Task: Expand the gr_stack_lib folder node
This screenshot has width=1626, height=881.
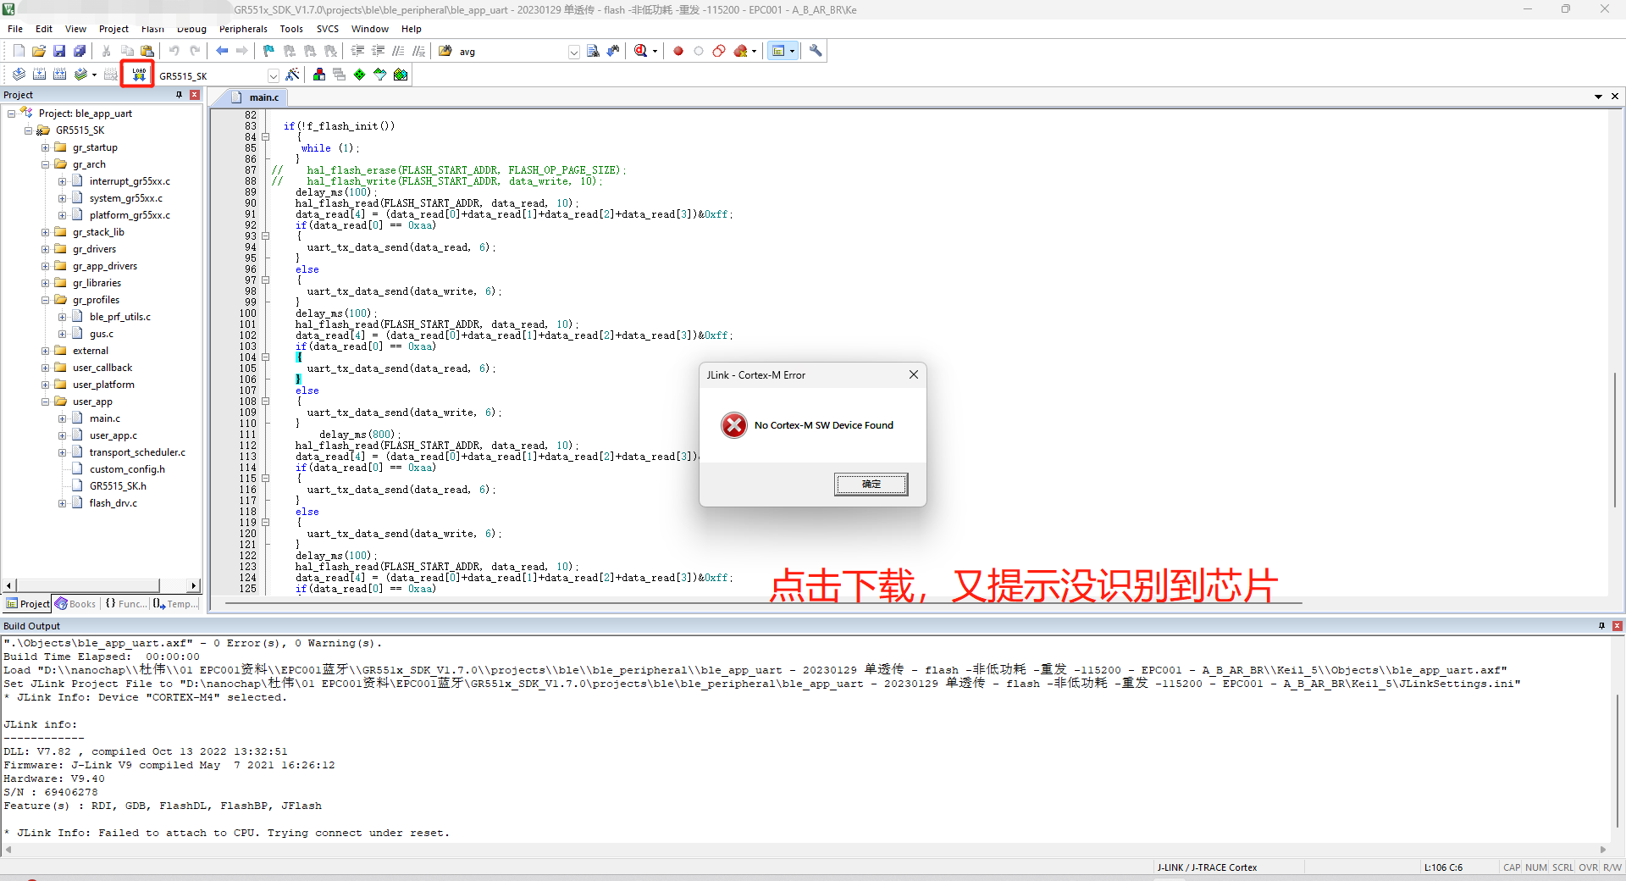Action: coord(46,232)
